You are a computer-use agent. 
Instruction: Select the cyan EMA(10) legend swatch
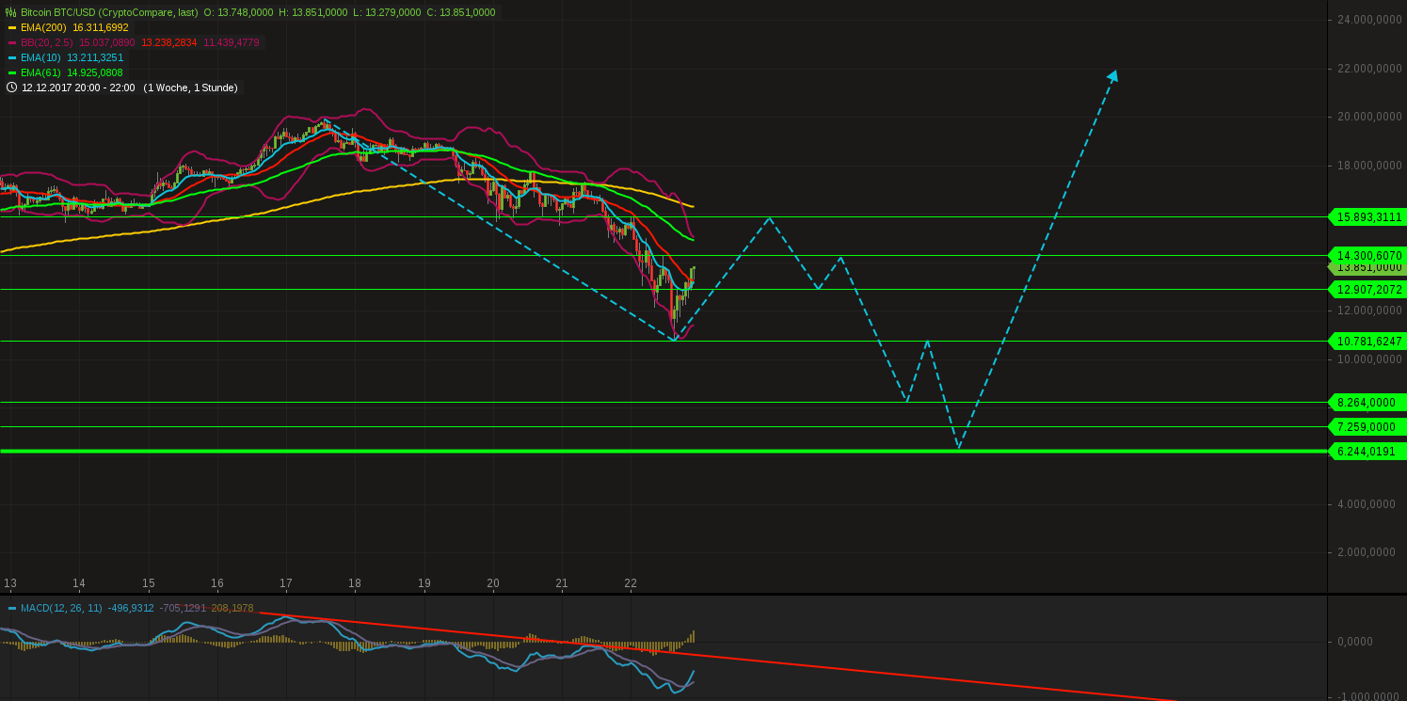click(x=12, y=57)
